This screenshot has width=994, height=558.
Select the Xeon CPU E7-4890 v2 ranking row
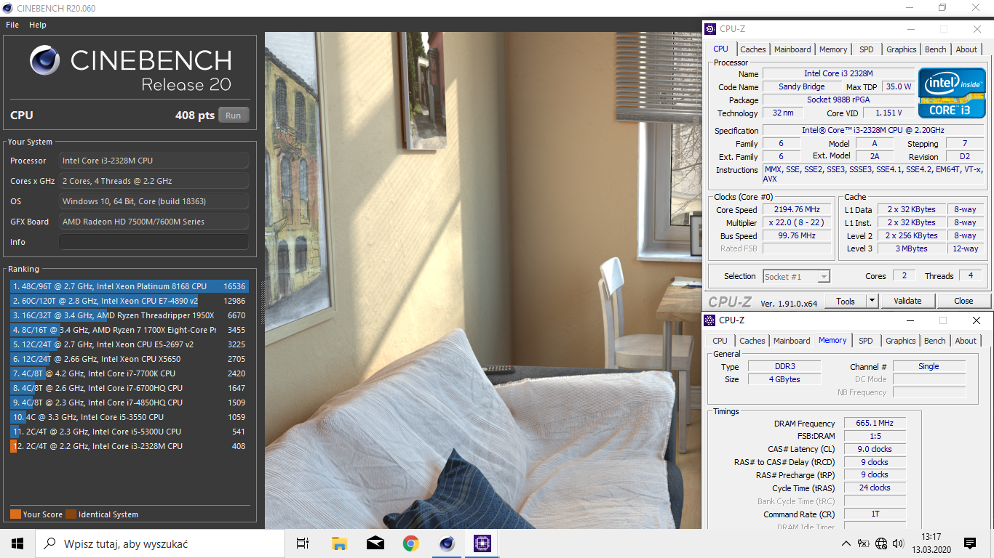130,301
